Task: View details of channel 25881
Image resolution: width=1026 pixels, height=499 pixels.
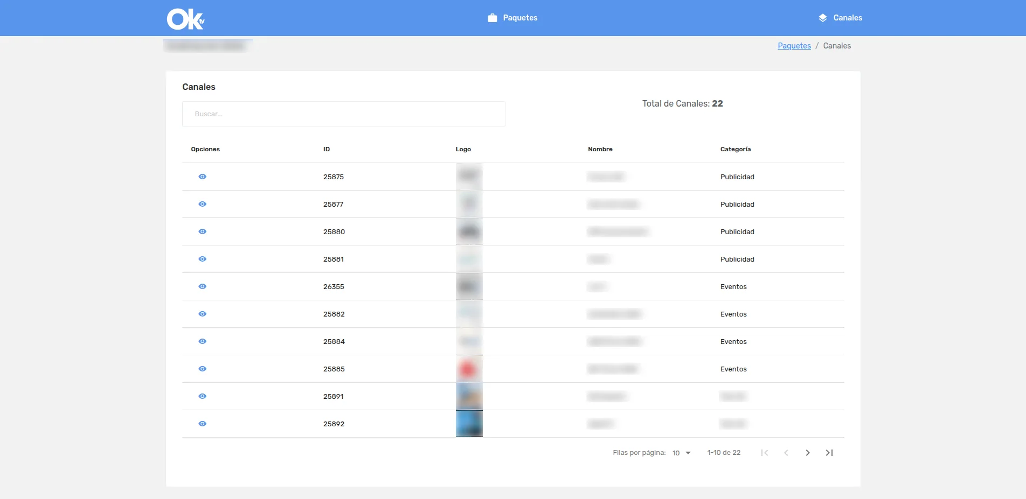Action: [202, 259]
